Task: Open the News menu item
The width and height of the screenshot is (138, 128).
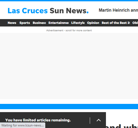Action: (12, 23)
